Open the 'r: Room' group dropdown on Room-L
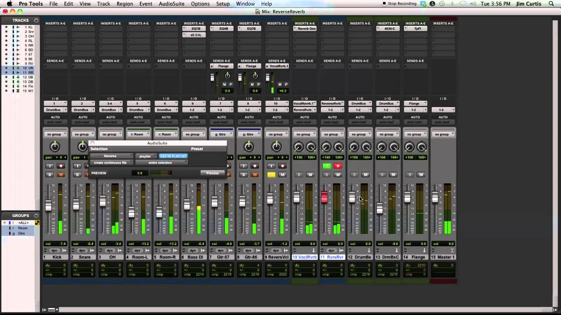The width and height of the screenshot is (561, 315). pos(138,134)
